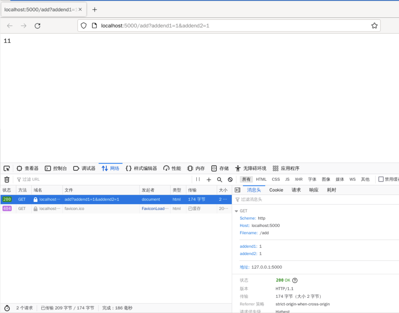Filter requests by 图像
The width and height of the screenshot is (399, 313).
(326, 179)
